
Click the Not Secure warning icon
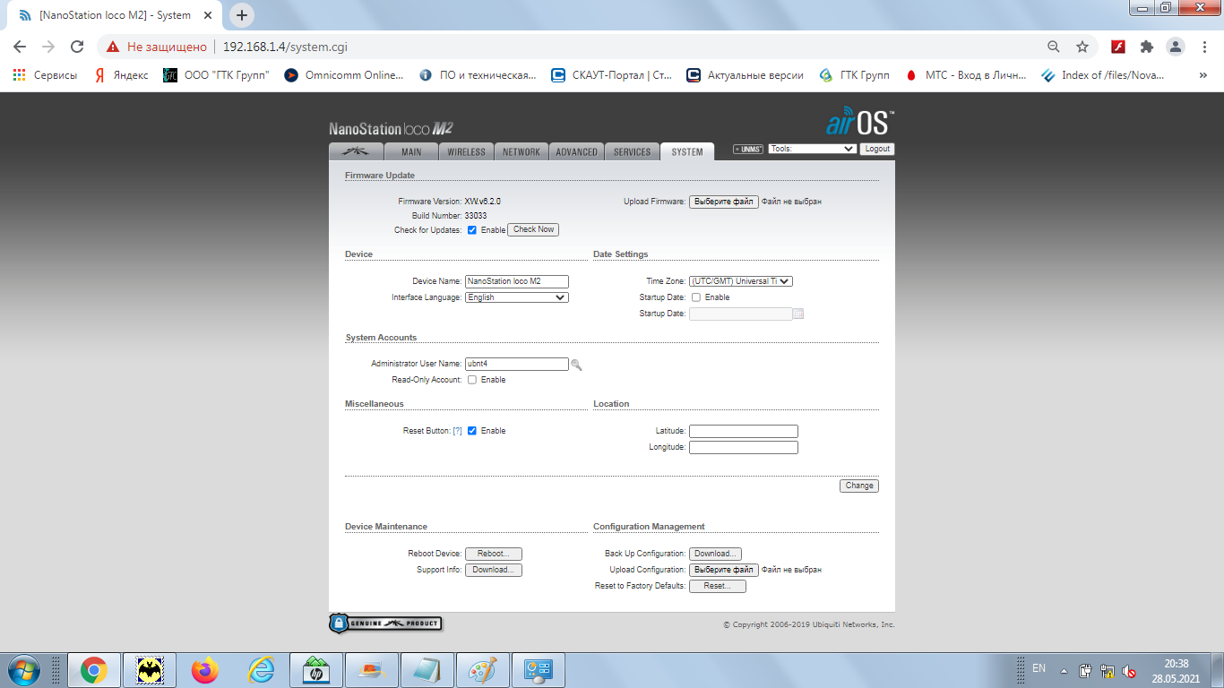coord(113,47)
